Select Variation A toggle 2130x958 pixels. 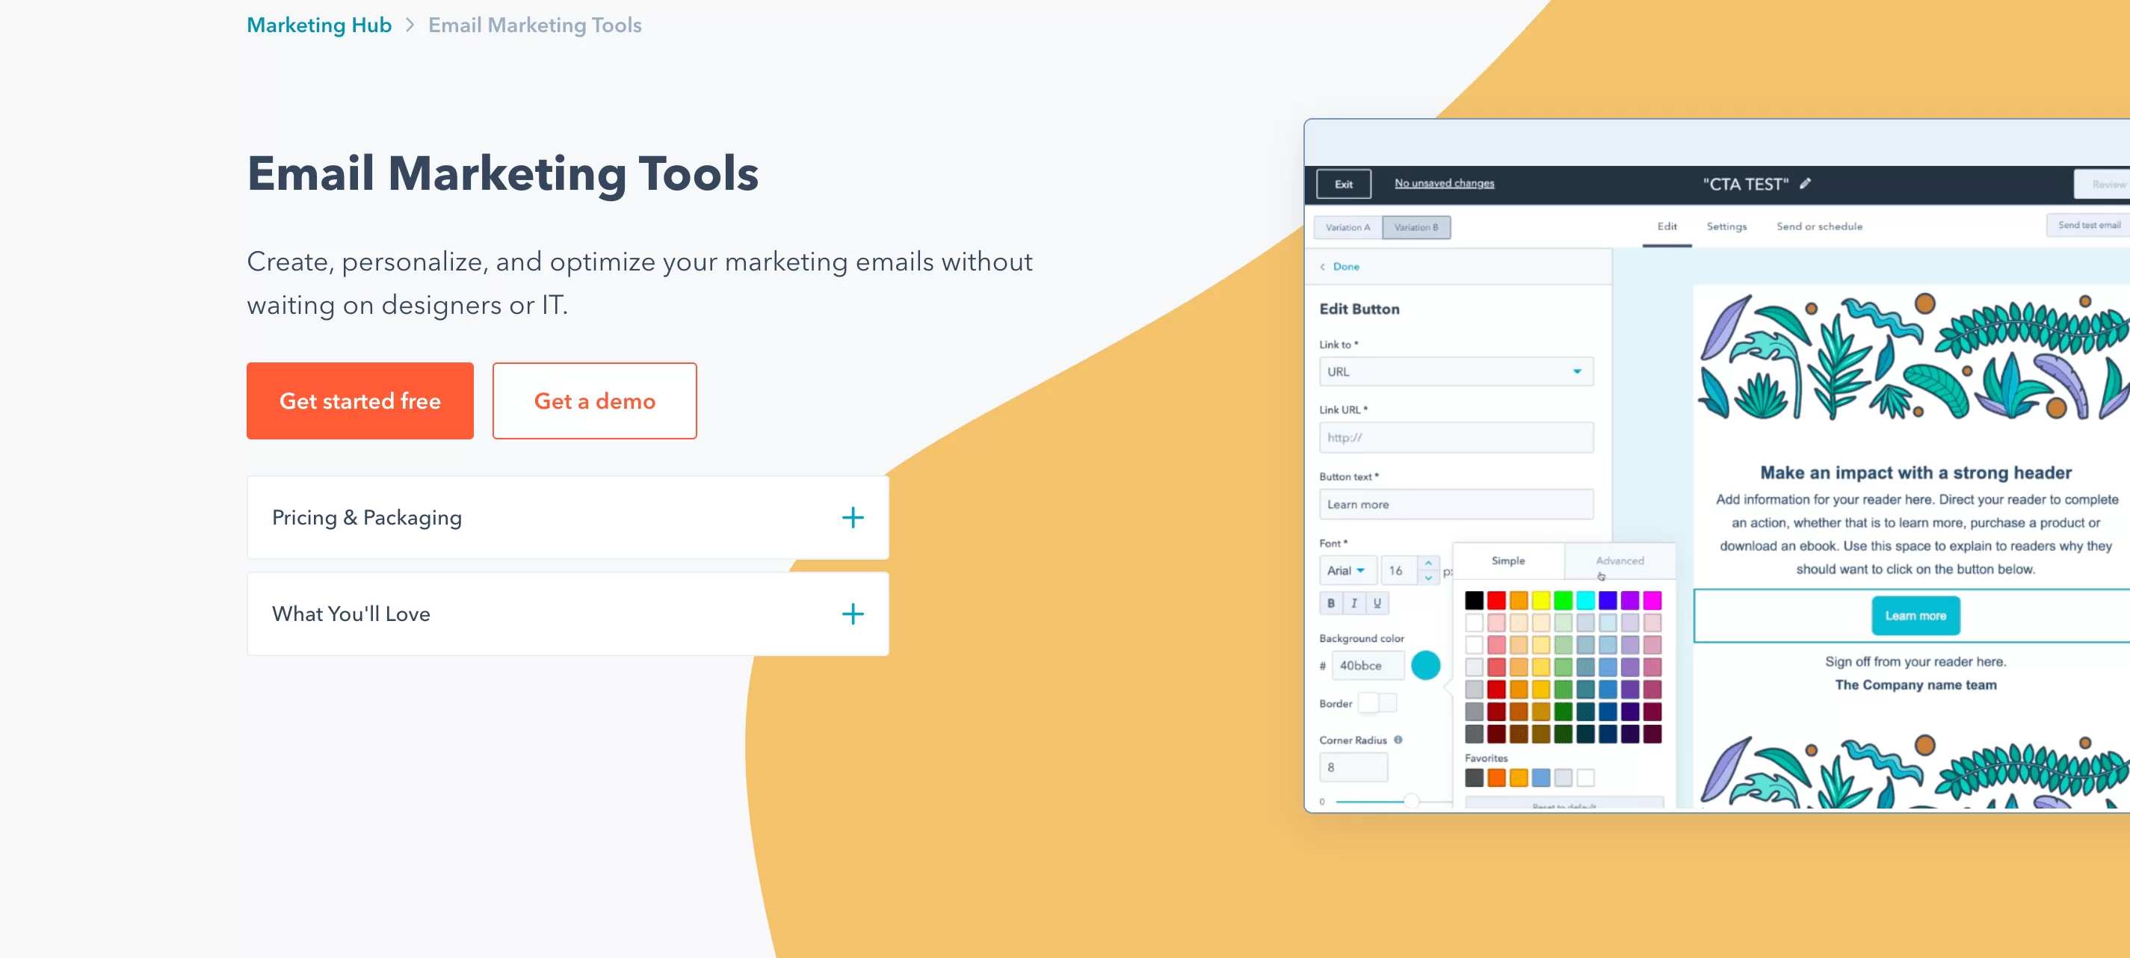pyautogui.click(x=1348, y=227)
